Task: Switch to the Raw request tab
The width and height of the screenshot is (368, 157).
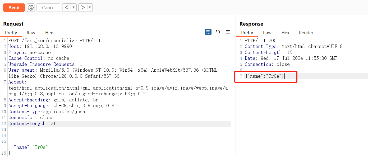Action: [31, 33]
